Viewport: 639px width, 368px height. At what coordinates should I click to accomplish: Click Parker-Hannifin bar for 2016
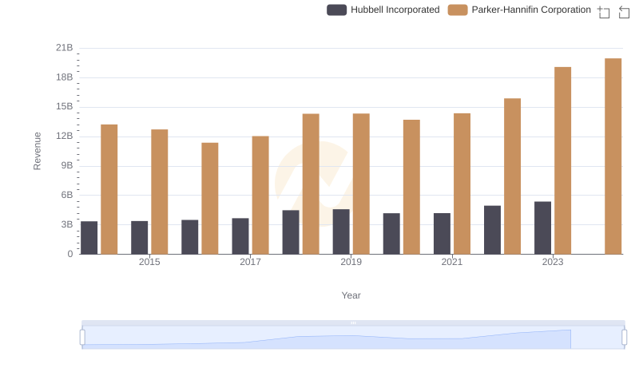210,199
